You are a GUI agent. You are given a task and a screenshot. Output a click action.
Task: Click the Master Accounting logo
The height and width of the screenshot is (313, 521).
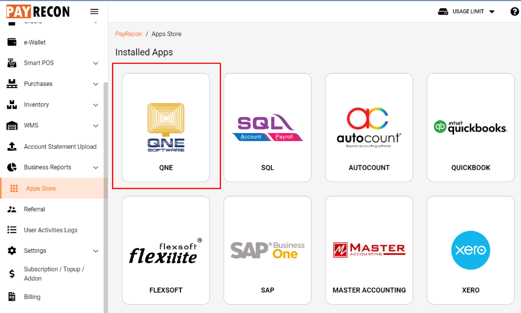pyautogui.click(x=369, y=250)
